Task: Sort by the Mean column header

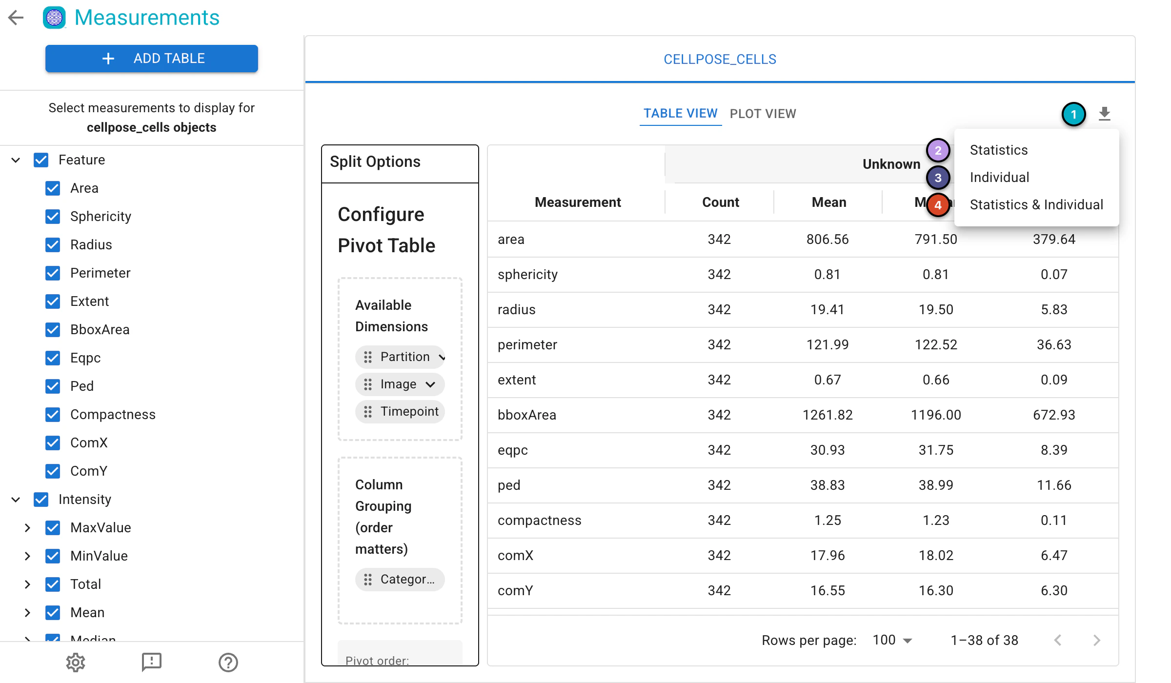Action: [828, 202]
